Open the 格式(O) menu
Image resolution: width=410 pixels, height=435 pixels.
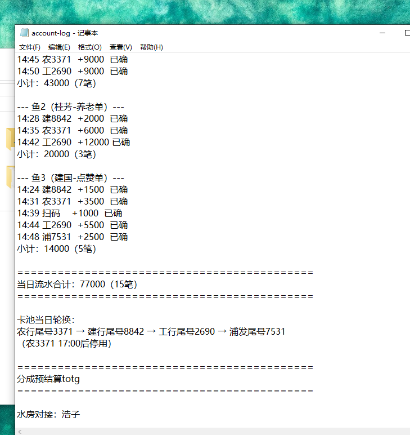[x=90, y=47]
